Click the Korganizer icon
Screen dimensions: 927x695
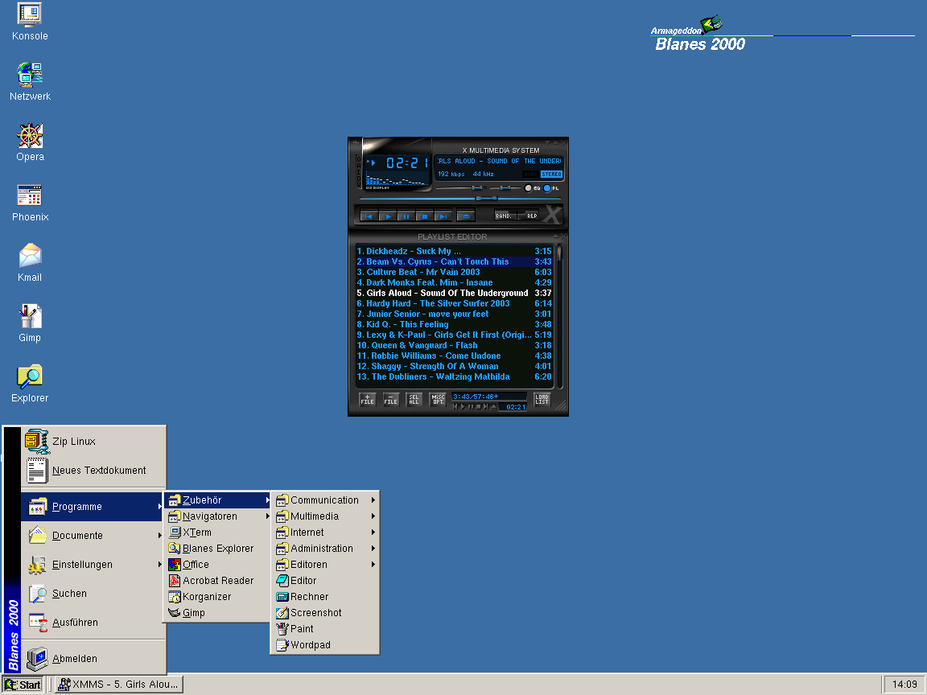(175, 597)
